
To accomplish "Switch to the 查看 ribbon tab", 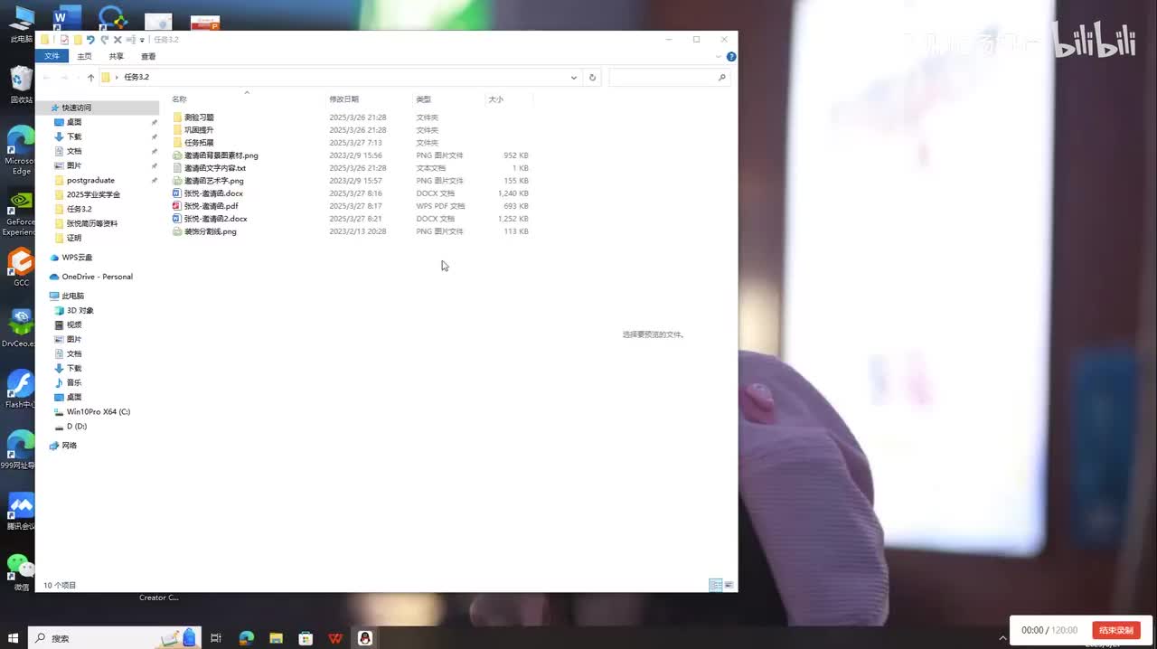I will tap(148, 56).
